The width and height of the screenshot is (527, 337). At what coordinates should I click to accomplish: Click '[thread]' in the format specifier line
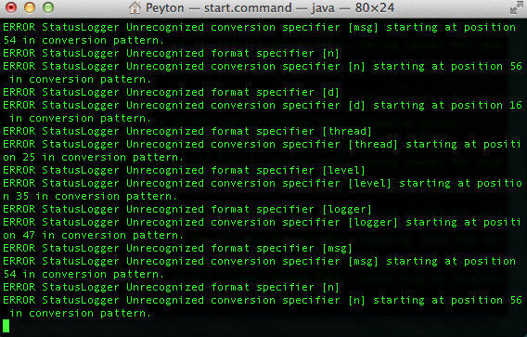pos(347,131)
